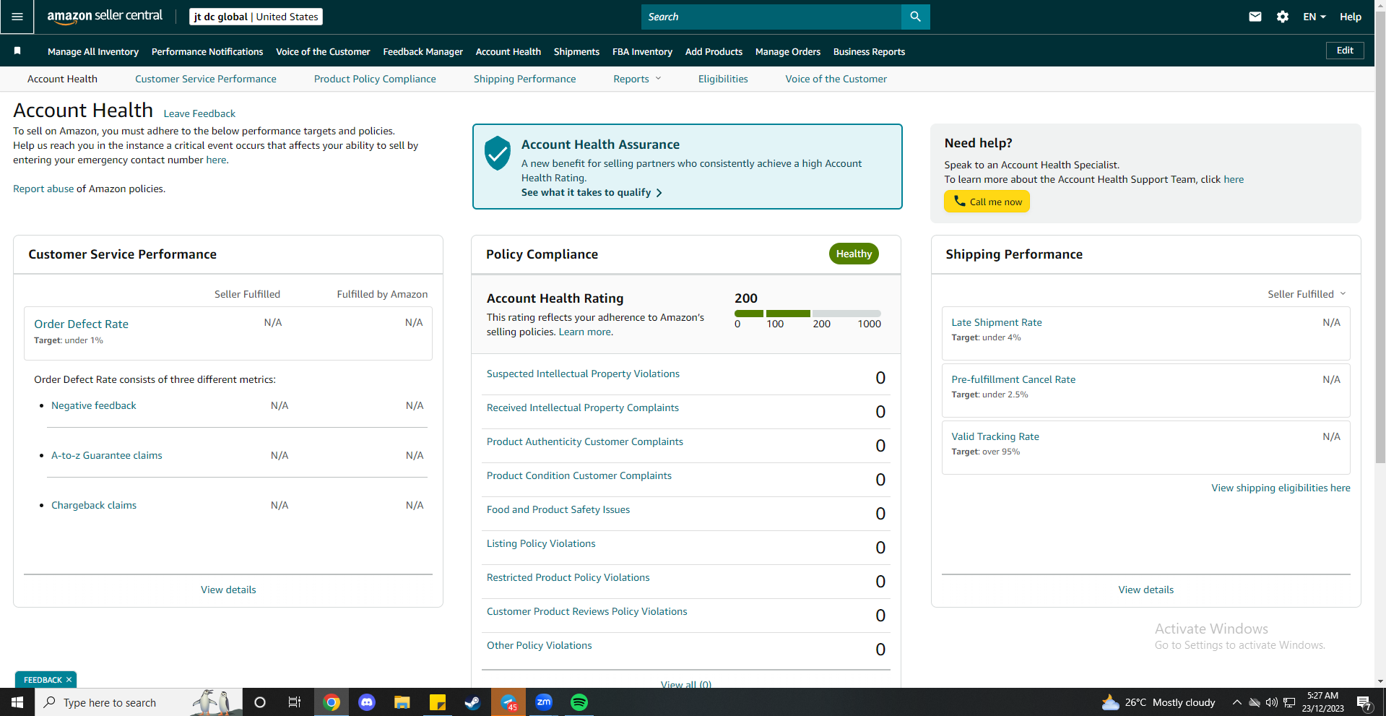The width and height of the screenshot is (1386, 716).
Task: Focus the Windows taskbar search box
Action: pos(139,702)
